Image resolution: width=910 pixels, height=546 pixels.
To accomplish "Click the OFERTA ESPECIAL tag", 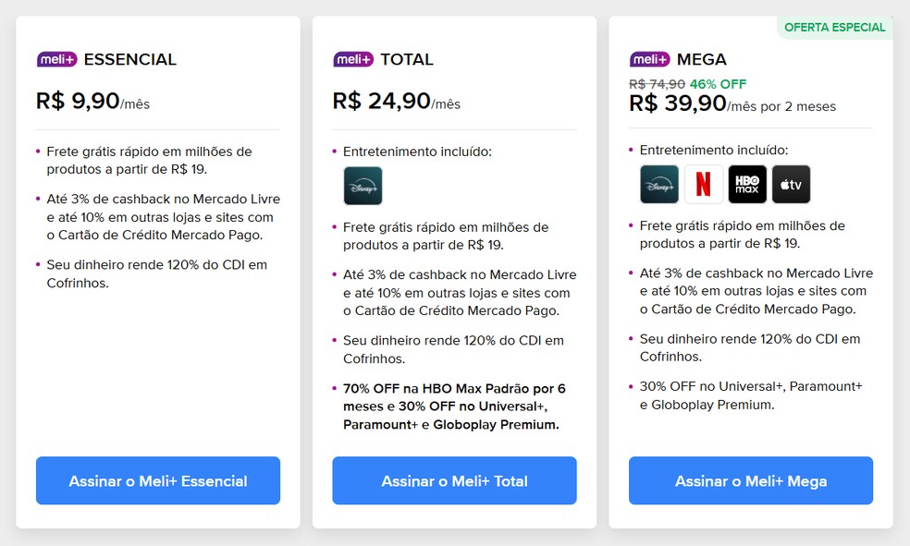I will (835, 28).
